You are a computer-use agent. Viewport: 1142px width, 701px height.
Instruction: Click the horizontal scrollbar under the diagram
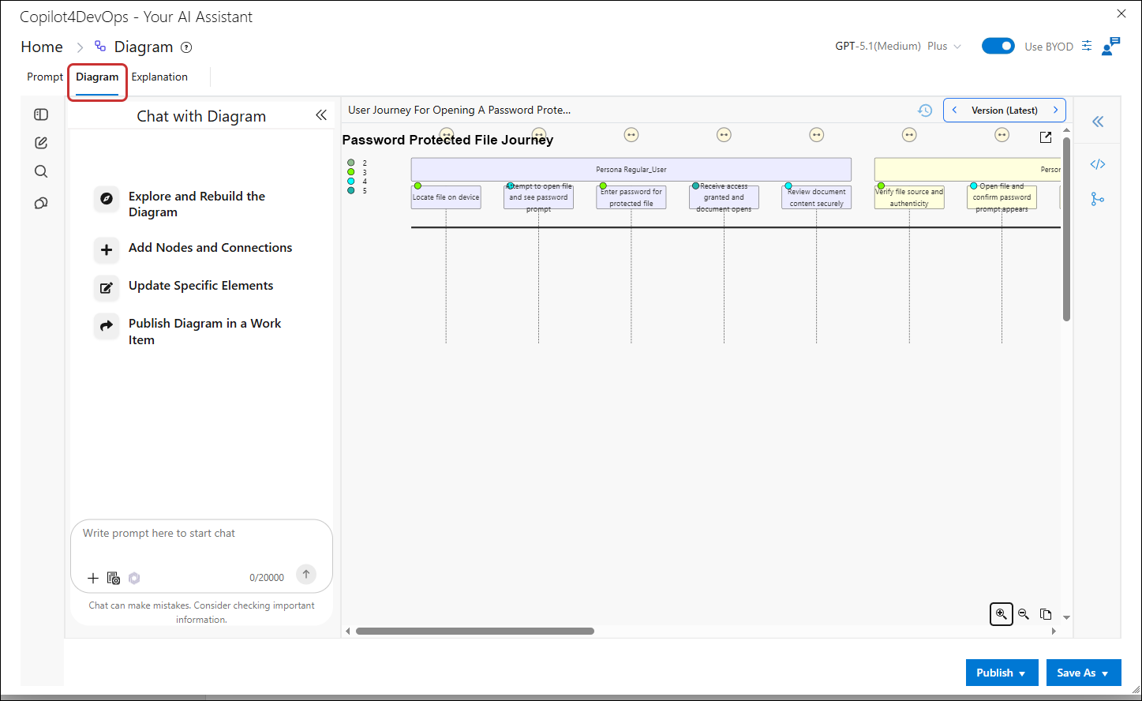[x=474, y=631]
